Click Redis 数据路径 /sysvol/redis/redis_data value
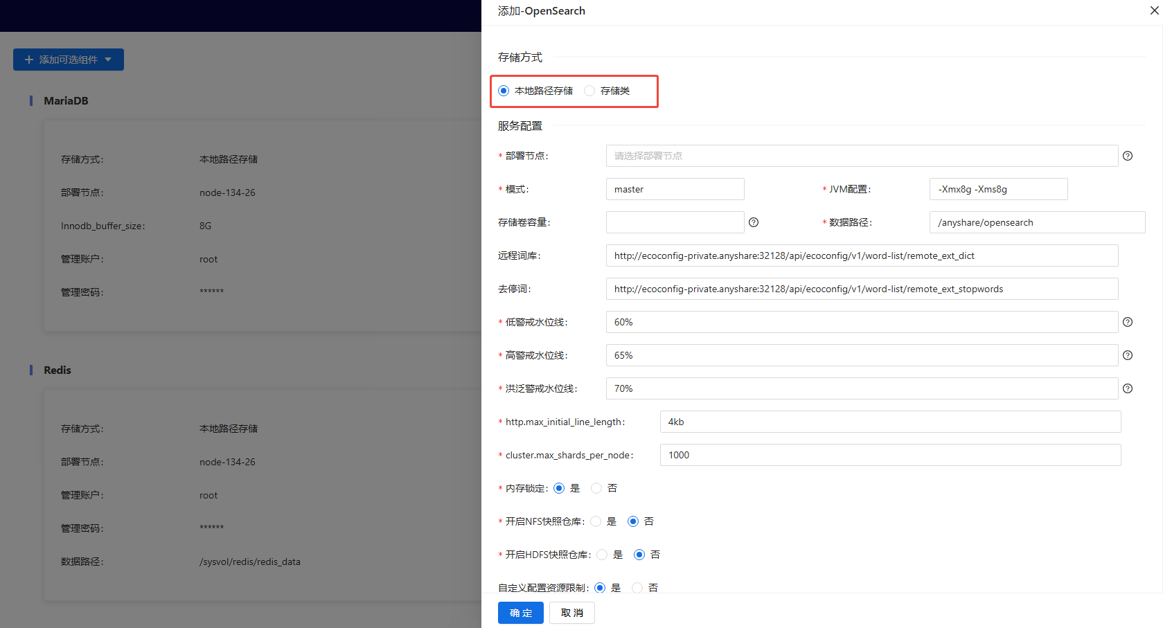 click(x=250, y=562)
